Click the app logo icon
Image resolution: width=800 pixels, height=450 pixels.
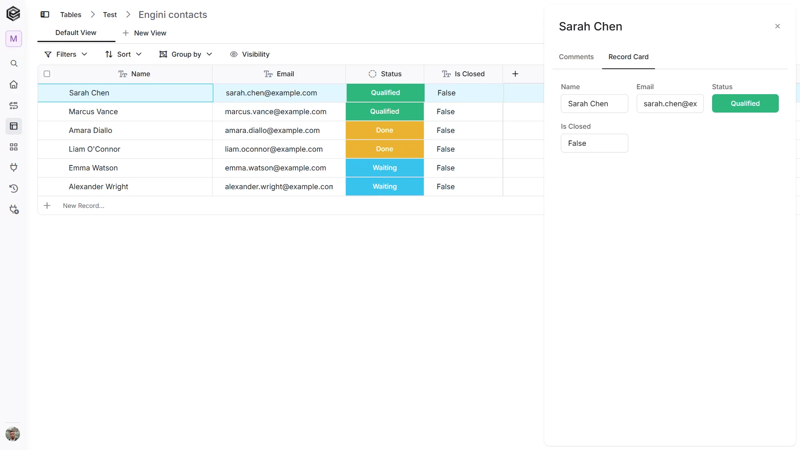[x=13, y=14]
